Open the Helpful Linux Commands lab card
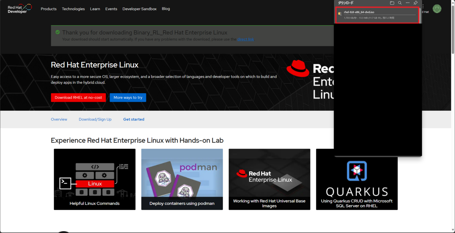455x233 pixels. click(x=94, y=179)
